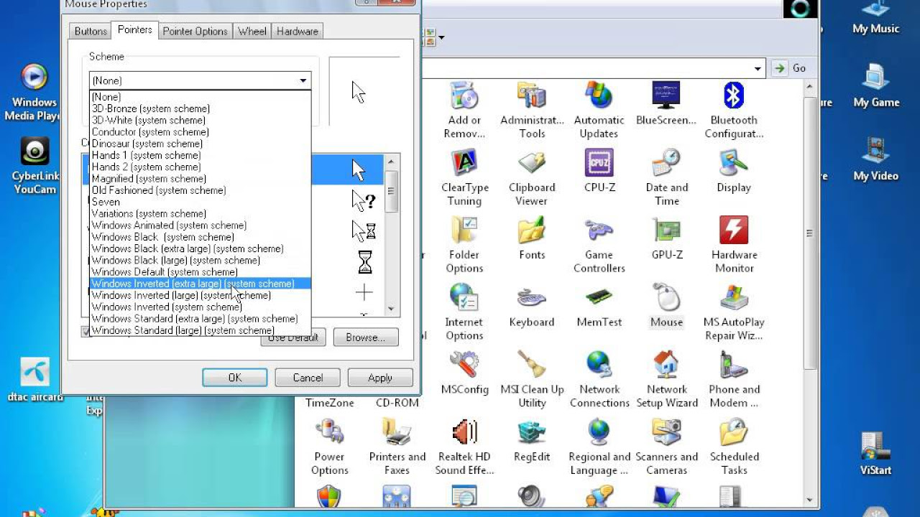The width and height of the screenshot is (920, 517).
Task: Click the Apply button
Action: tap(380, 378)
